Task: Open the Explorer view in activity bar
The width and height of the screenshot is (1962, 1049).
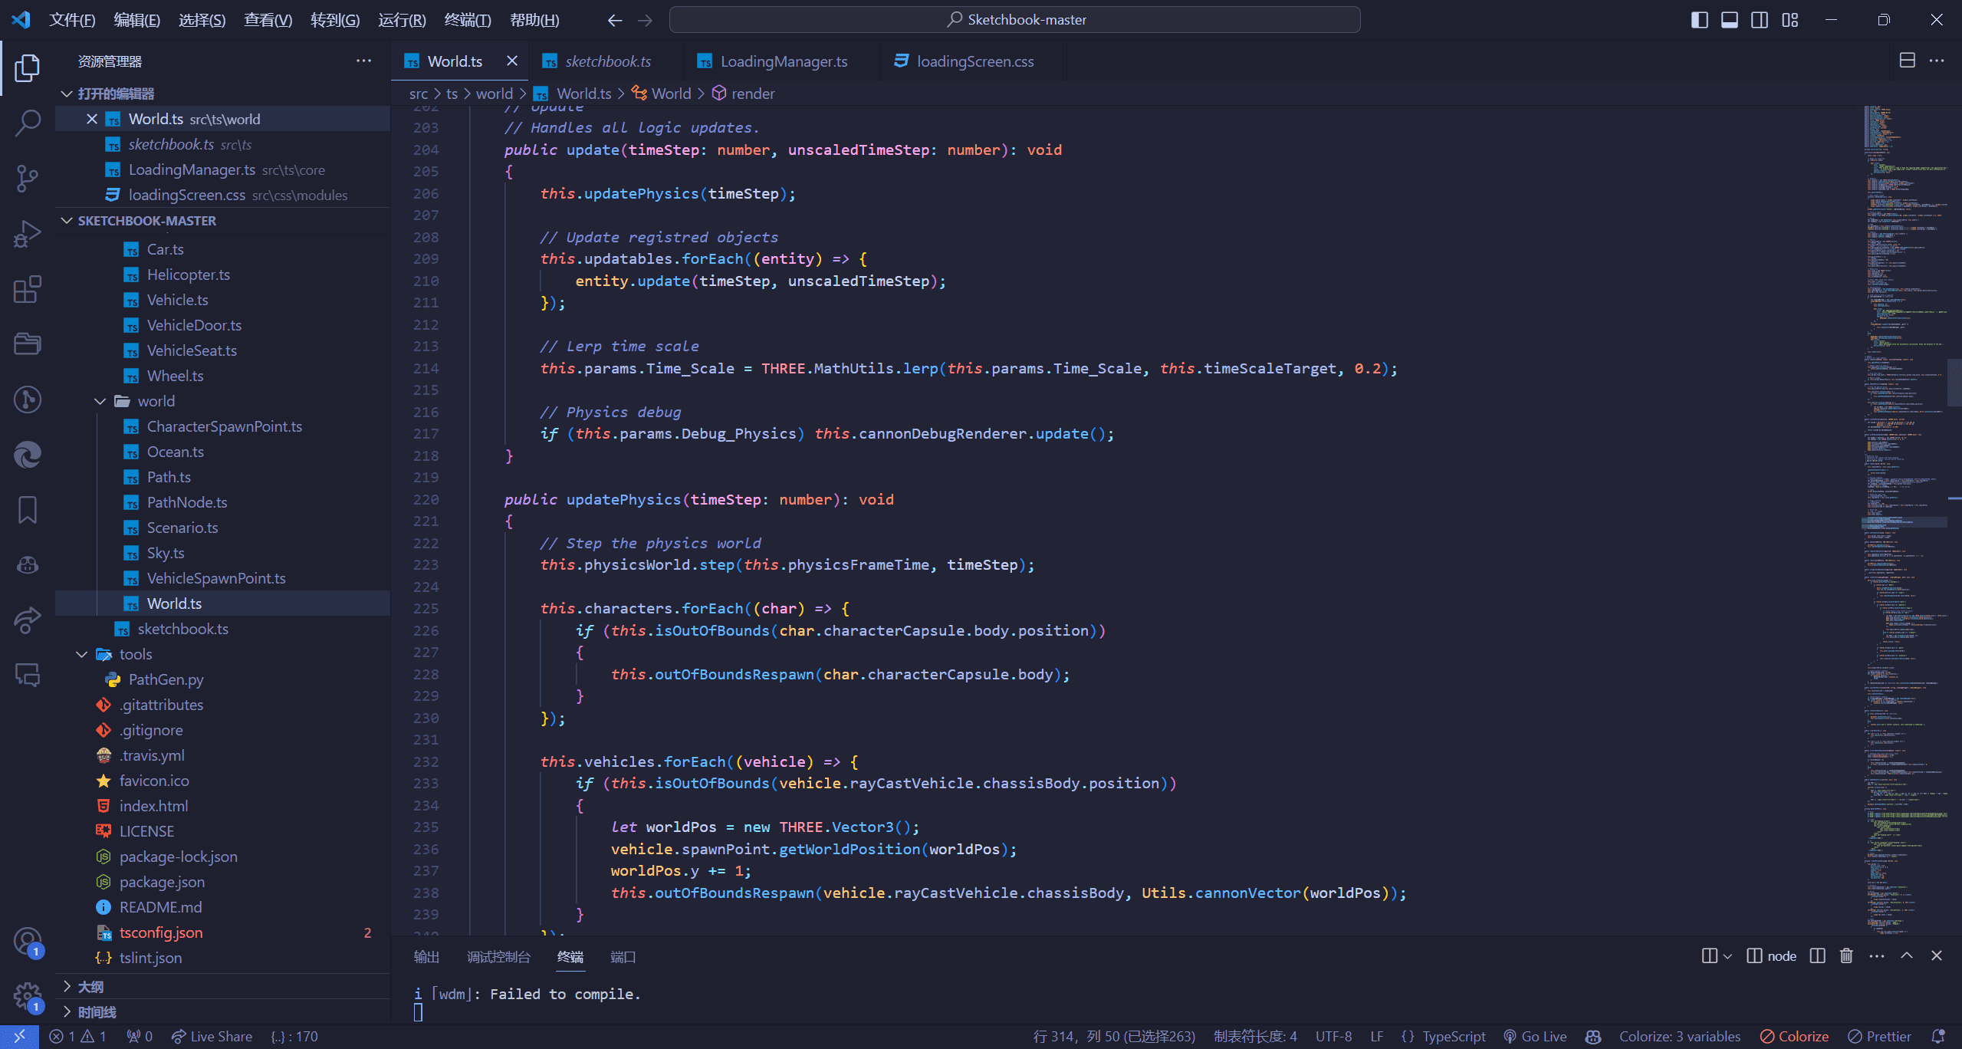Action: 28,67
